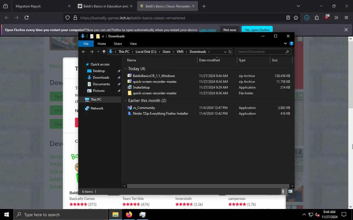
Task: Click the Yes, open Firefox button
Action: point(257,30)
